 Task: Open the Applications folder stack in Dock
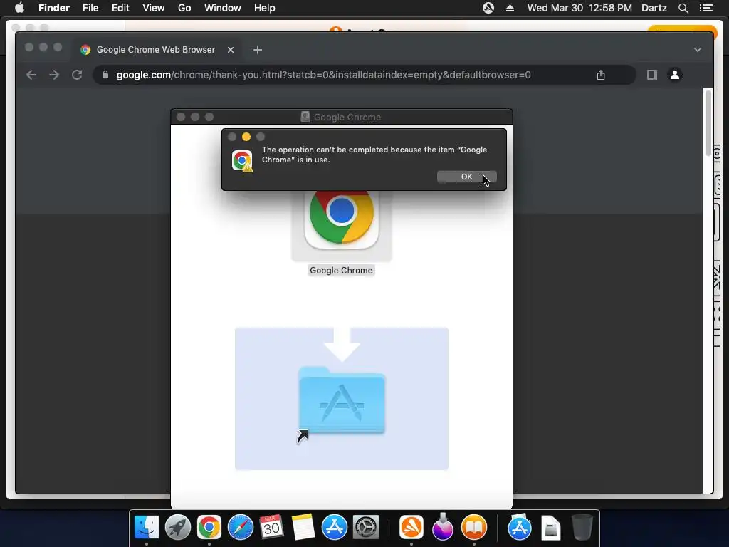click(519, 527)
